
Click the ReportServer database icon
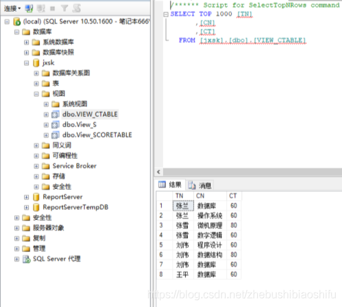(36, 197)
